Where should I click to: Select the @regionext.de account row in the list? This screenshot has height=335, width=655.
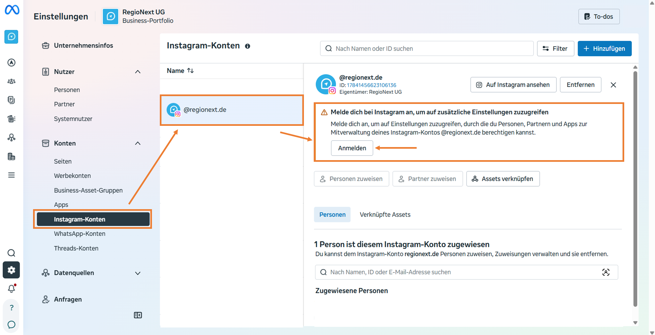(232, 110)
